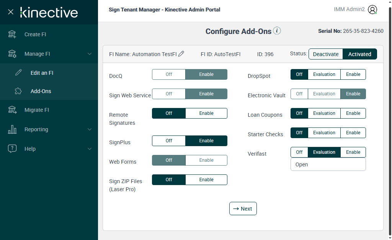Image resolution: width=392 pixels, height=240 pixels.
Task: Set Remote Signatures to Off
Action: click(169, 113)
